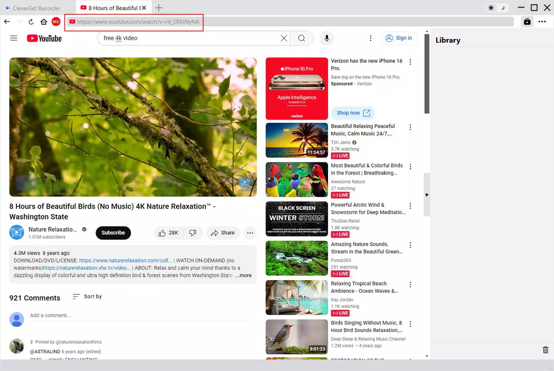Open Nature Relaxation channel avatar

click(x=17, y=233)
